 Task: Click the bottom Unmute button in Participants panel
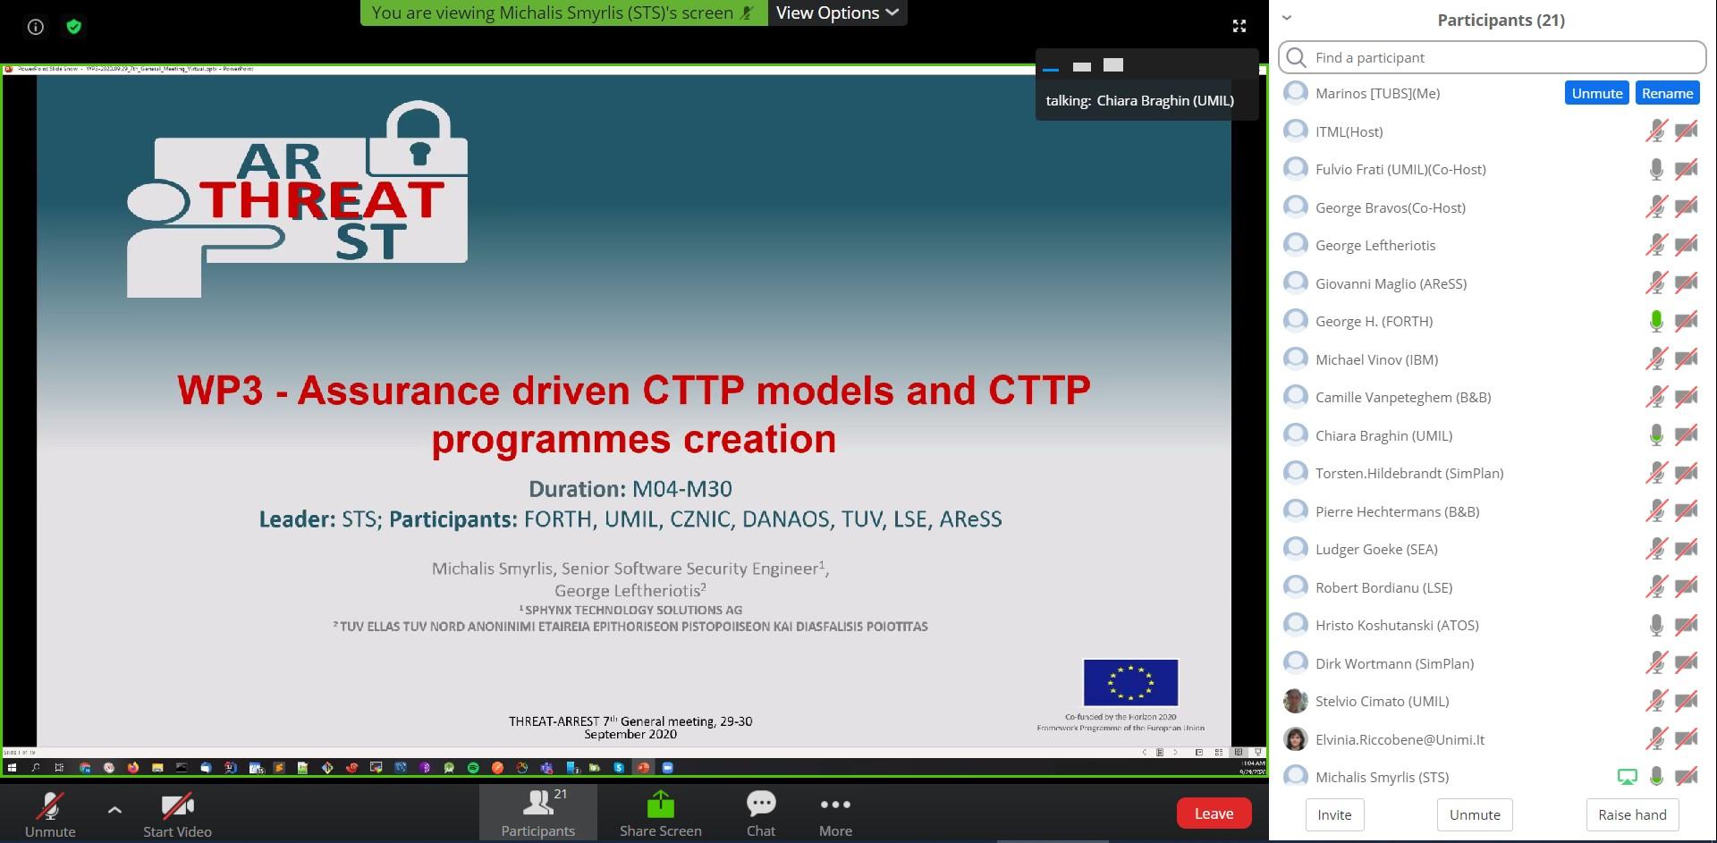click(1475, 814)
